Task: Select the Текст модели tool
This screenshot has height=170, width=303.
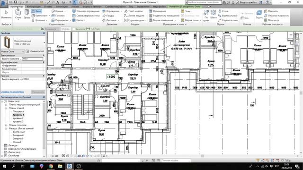Action: click(x=134, y=11)
